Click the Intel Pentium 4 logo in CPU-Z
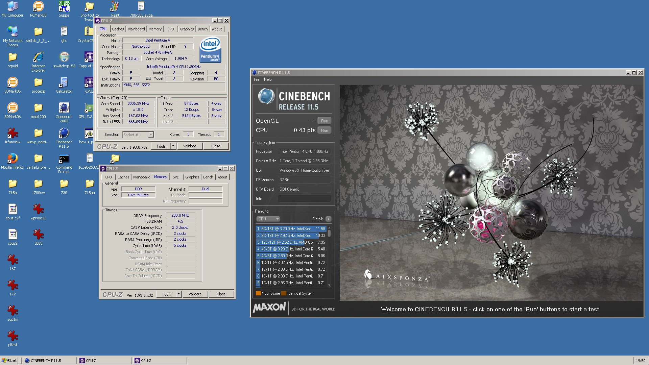This screenshot has width=649, height=365. (210, 50)
